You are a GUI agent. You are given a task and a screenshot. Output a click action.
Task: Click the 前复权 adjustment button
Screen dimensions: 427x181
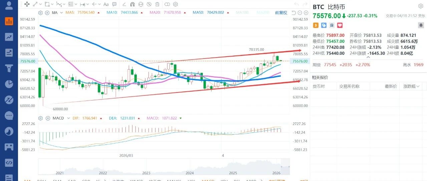click(x=281, y=13)
